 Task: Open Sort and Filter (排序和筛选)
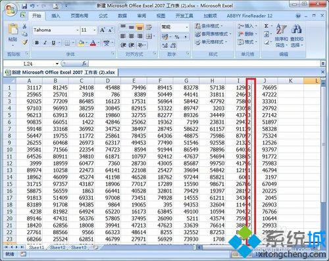[281, 35]
